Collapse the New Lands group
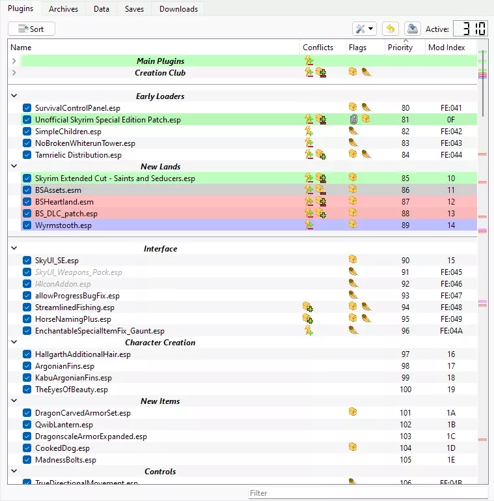The width and height of the screenshot is (494, 501). [14, 166]
